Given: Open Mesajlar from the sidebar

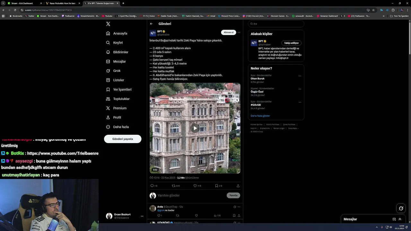Looking at the screenshot, I should pos(116,61).
